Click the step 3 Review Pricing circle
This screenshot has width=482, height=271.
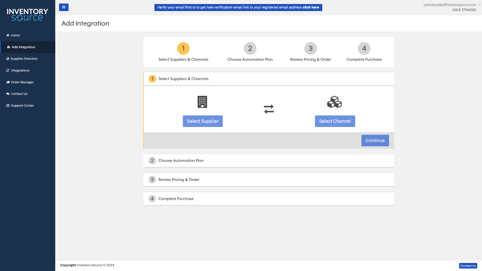310,48
